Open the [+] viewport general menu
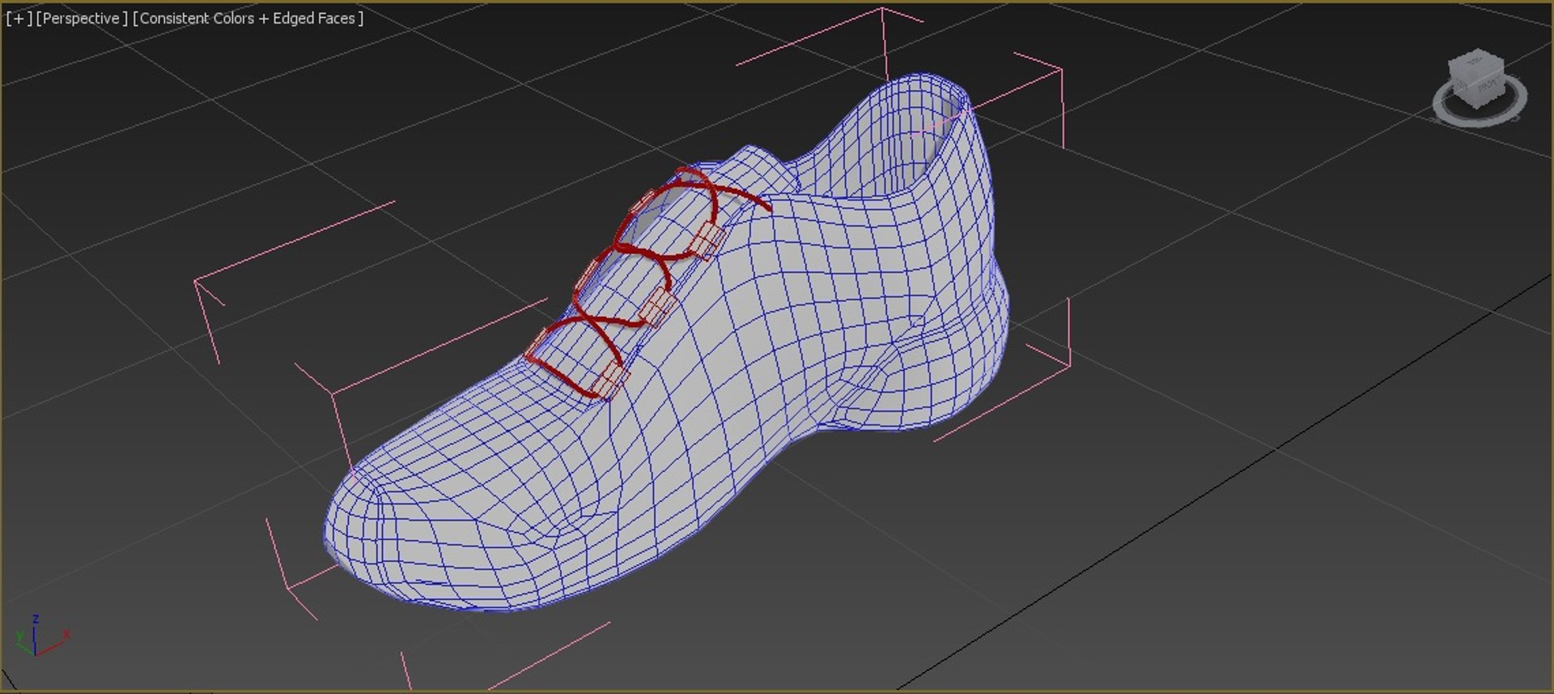1554x694 pixels. (x=19, y=18)
